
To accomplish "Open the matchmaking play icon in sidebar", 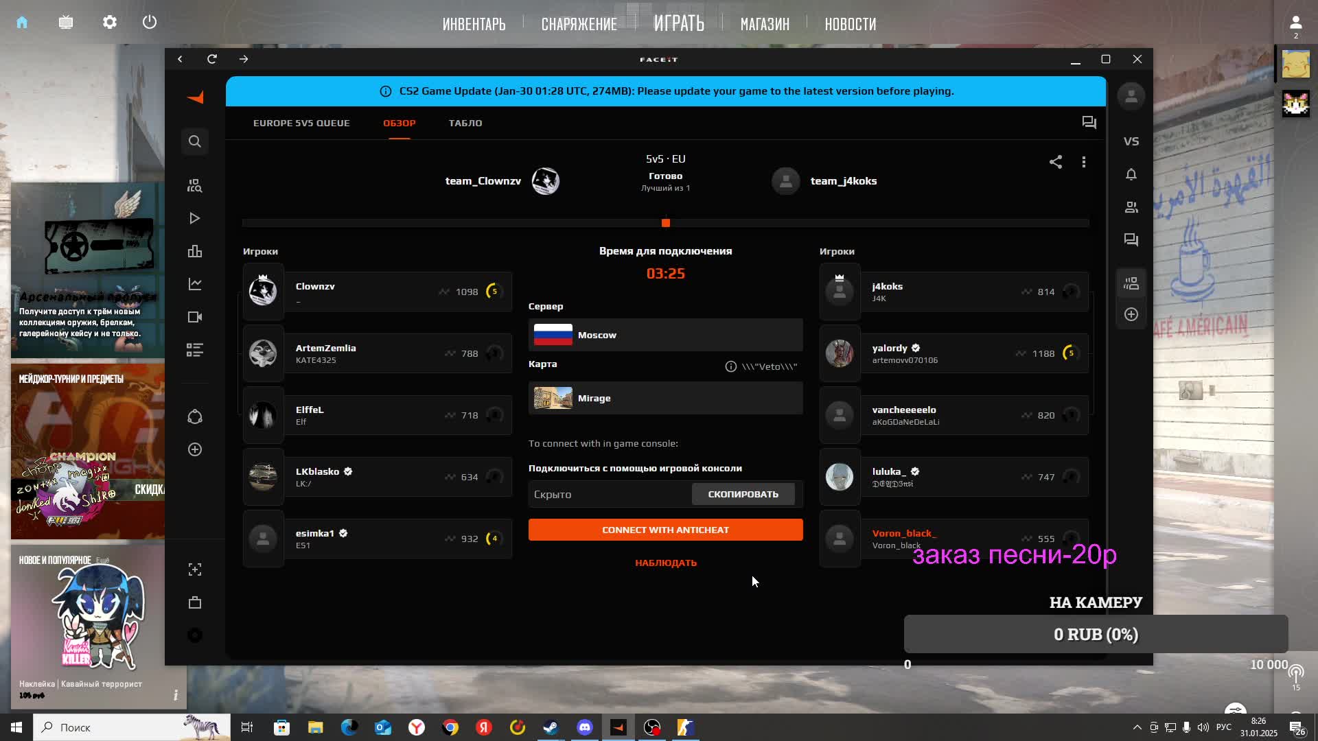I will (195, 218).
